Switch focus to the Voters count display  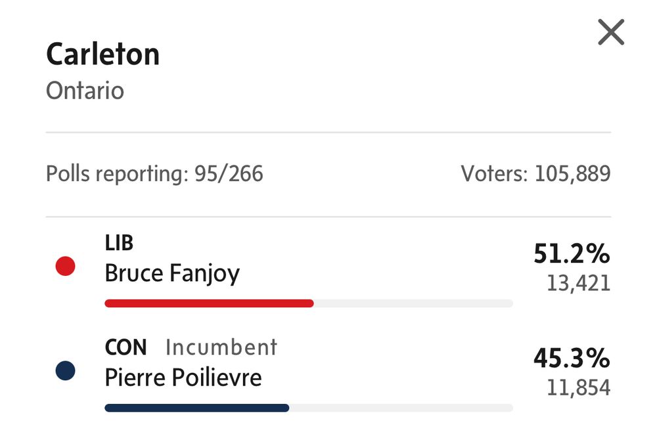[x=535, y=173]
